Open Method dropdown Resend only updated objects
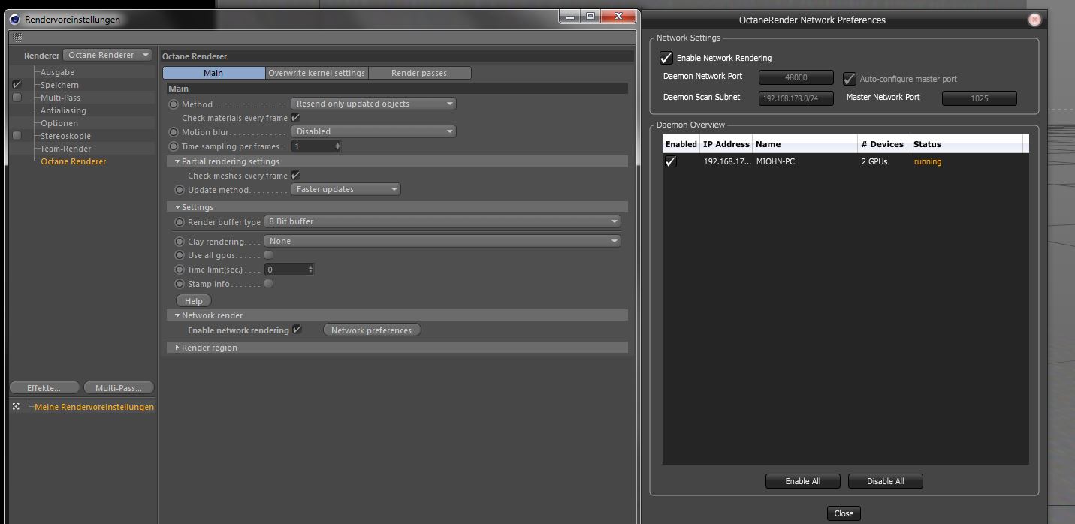The width and height of the screenshot is (1075, 524). (x=373, y=104)
